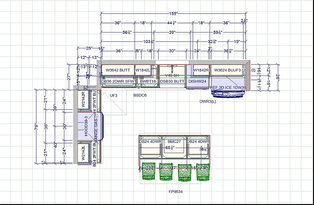The width and height of the screenshot is (314, 205).
Task: Select the refrigerator door swing symbol
Action: (x=228, y=94)
